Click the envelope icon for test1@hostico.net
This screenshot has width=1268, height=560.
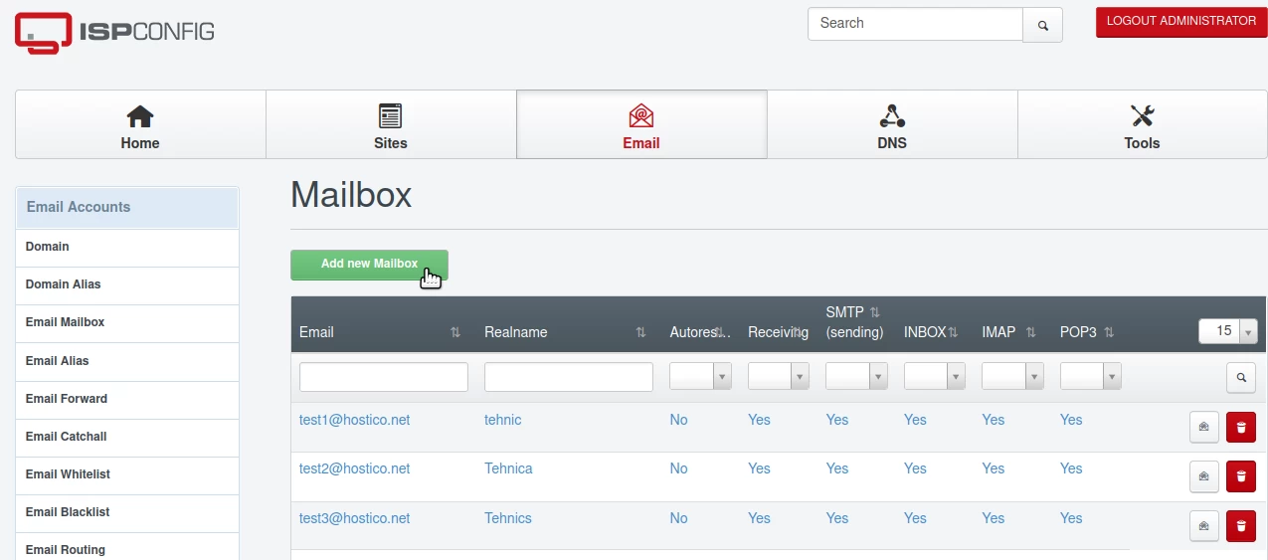(x=1203, y=427)
